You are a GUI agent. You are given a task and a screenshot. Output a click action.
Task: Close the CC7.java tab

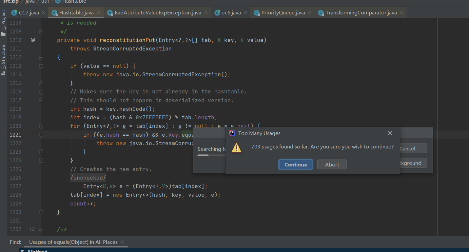[x=43, y=13]
